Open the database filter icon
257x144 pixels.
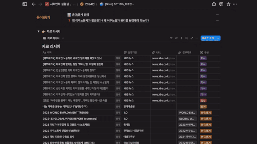(171, 38)
